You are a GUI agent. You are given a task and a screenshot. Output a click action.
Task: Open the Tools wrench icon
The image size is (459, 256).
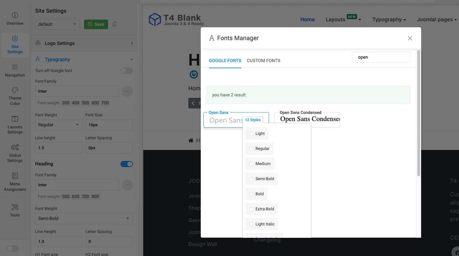point(15,207)
